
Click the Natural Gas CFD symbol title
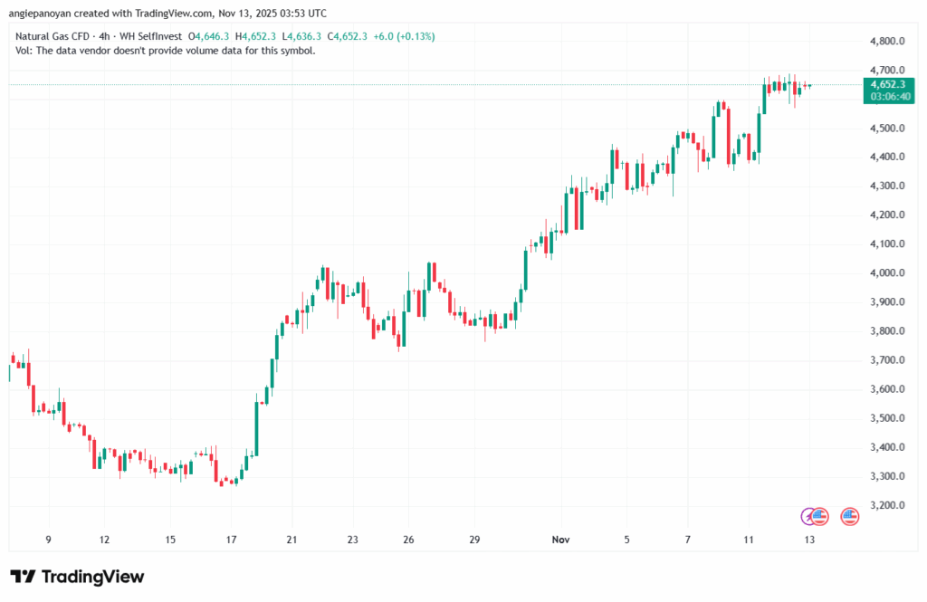[x=53, y=36]
